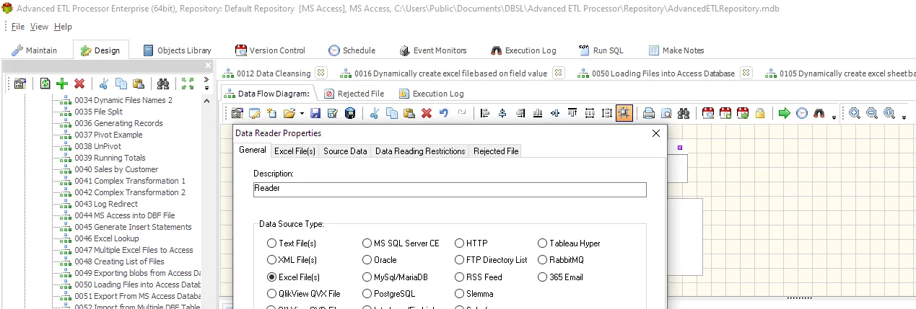Select 0035 File Split in the tree
916x309 pixels.
(x=98, y=112)
